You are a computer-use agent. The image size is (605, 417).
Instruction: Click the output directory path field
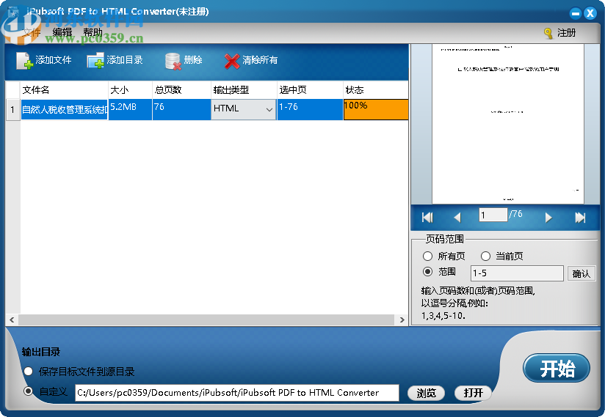[237, 393]
